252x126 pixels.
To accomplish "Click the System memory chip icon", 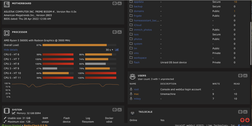I will 7,111.
